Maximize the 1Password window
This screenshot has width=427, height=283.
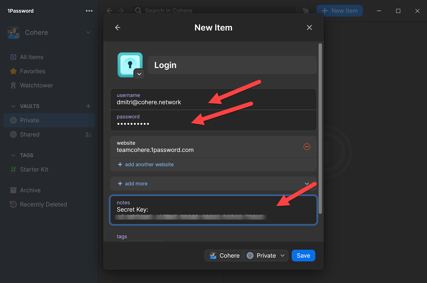tap(398, 11)
